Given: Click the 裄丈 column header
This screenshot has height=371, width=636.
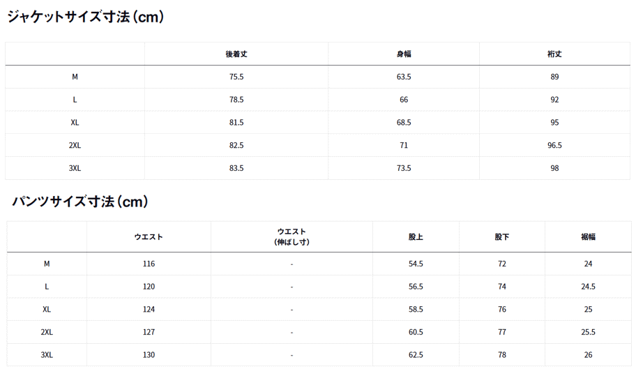Looking at the screenshot, I should click(x=554, y=54).
